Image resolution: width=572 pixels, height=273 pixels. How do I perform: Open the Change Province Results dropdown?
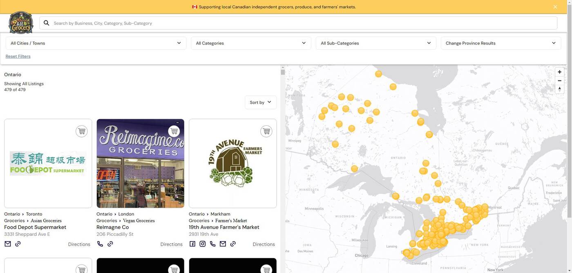click(x=501, y=43)
